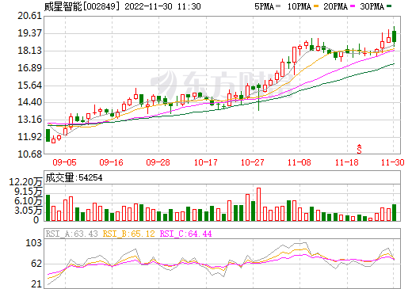
Task: Click the red S marker near 11-18
Action: (359, 149)
